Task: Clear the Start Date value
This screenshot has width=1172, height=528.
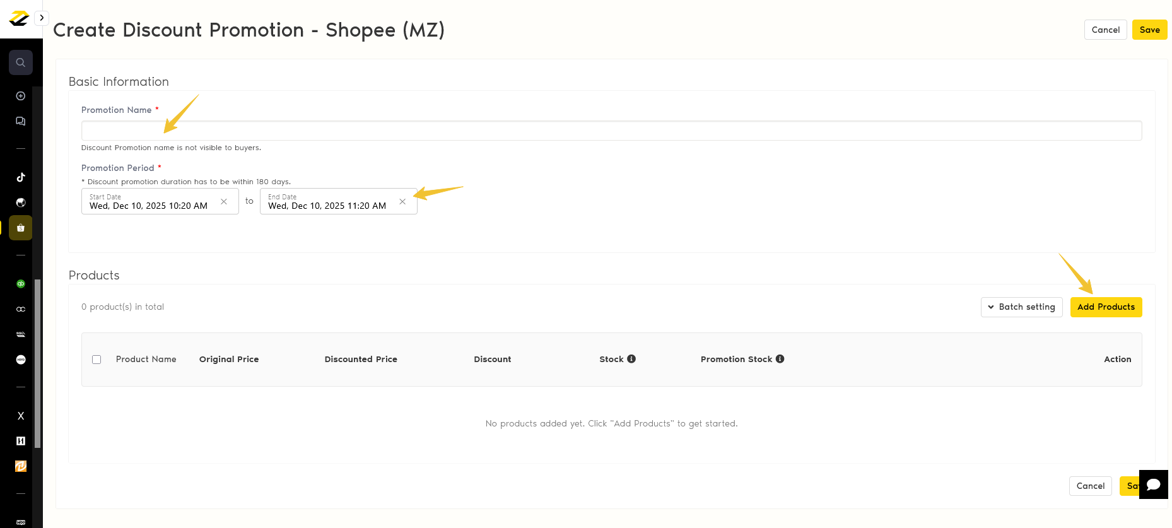Action: [x=224, y=201]
